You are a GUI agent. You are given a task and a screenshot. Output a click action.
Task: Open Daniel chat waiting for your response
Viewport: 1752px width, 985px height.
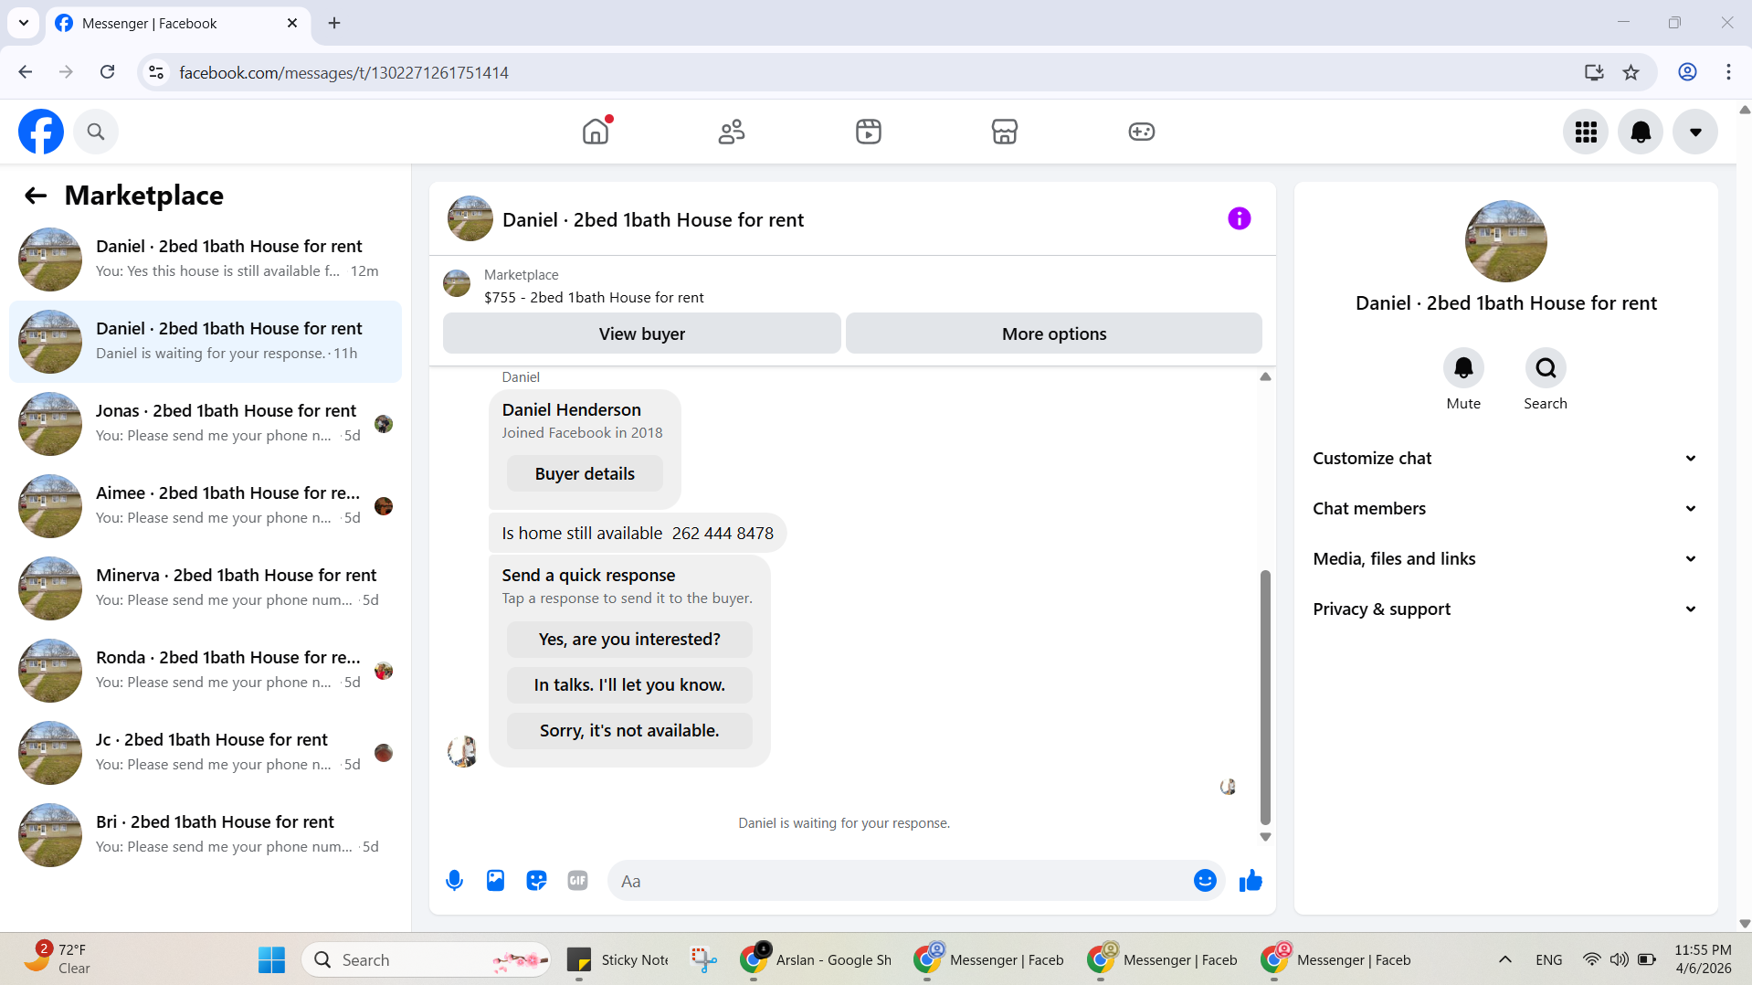(x=206, y=342)
